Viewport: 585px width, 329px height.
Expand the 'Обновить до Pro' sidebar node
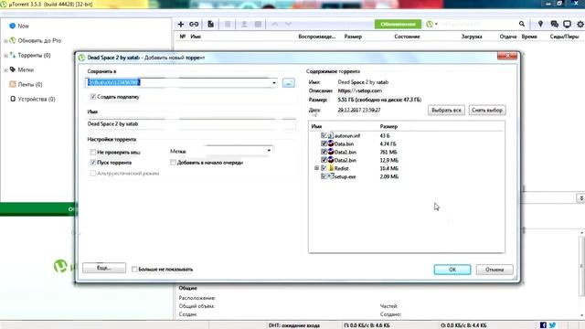click(5, 40)
